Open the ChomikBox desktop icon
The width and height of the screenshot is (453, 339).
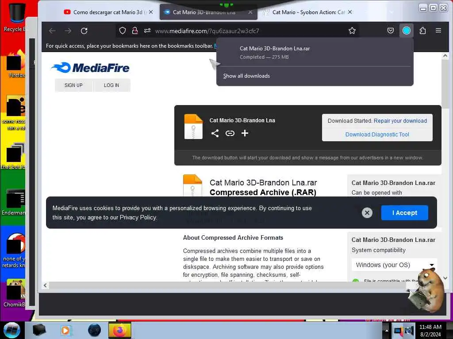click(x=14, y=294)
